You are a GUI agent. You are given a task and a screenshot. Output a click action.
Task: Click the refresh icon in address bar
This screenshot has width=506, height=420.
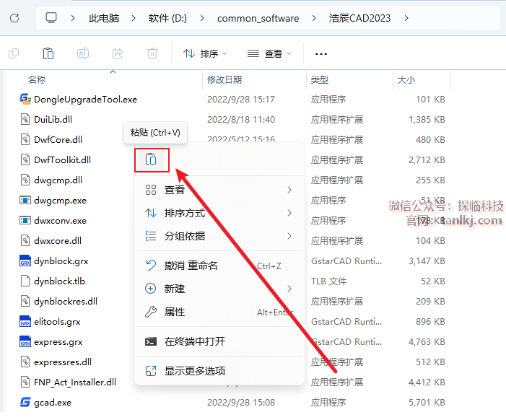point(14,18)
